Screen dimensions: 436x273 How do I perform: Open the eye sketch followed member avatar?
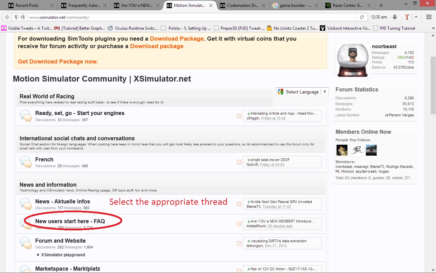[357, 150]
